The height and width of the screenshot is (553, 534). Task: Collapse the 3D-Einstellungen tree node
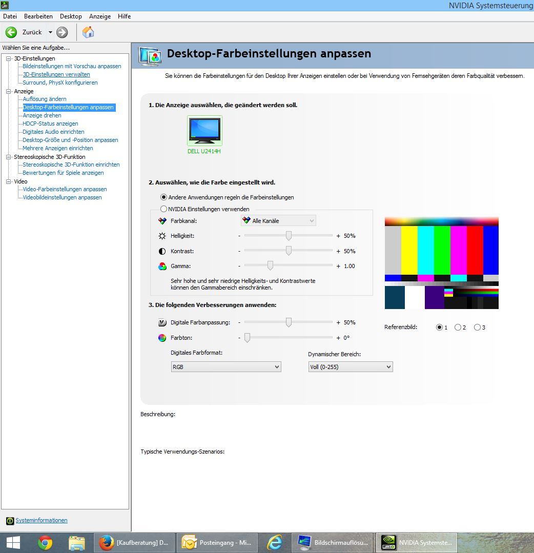coord(9,58)
